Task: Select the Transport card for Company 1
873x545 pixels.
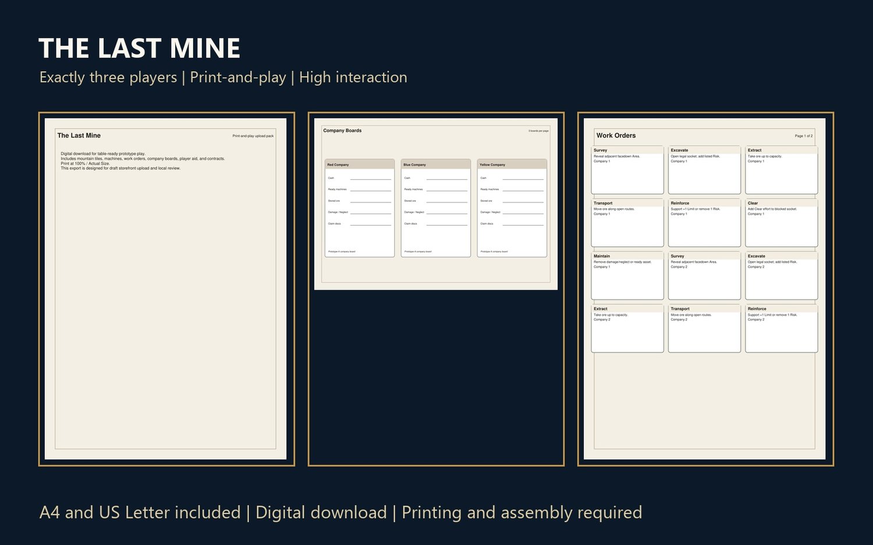Action: (627, 223)
